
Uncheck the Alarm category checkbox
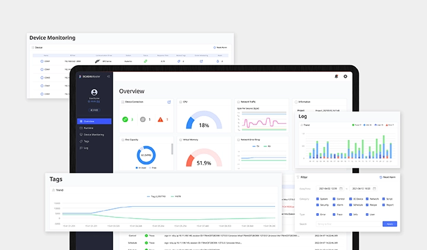tap(334, 205)
